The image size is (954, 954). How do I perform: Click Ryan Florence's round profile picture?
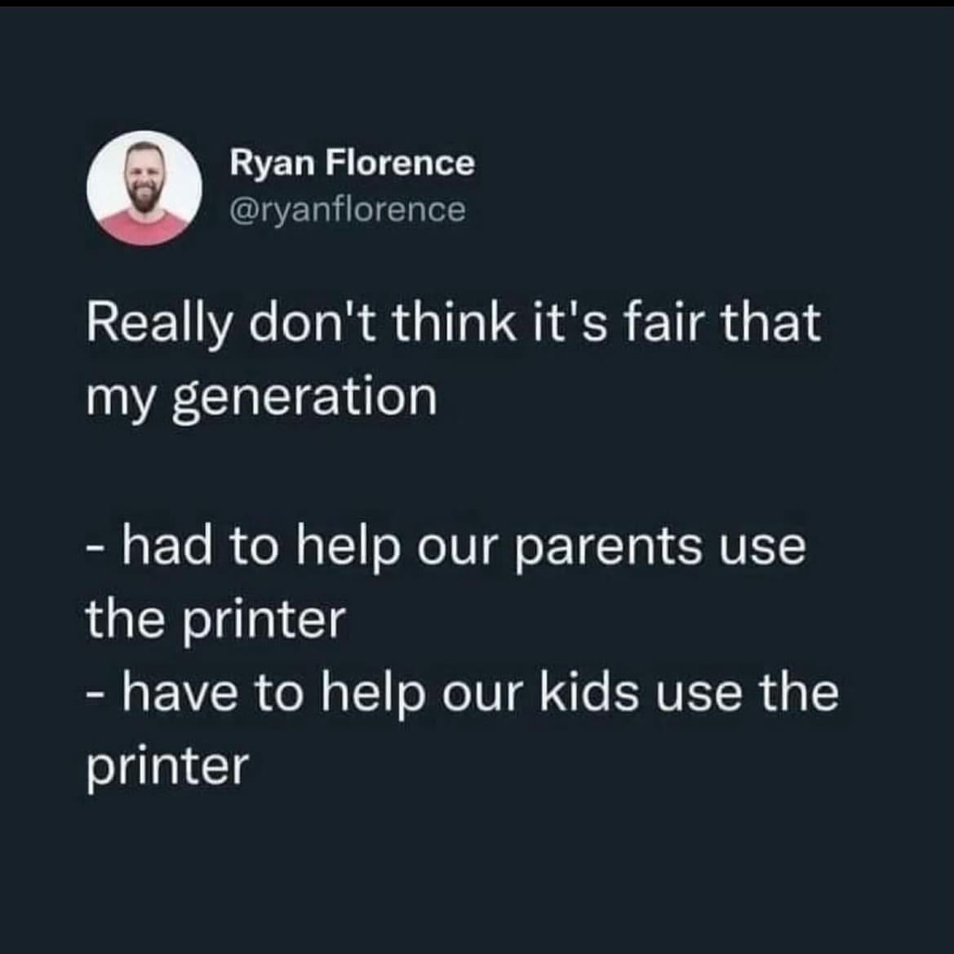[144, 188]
